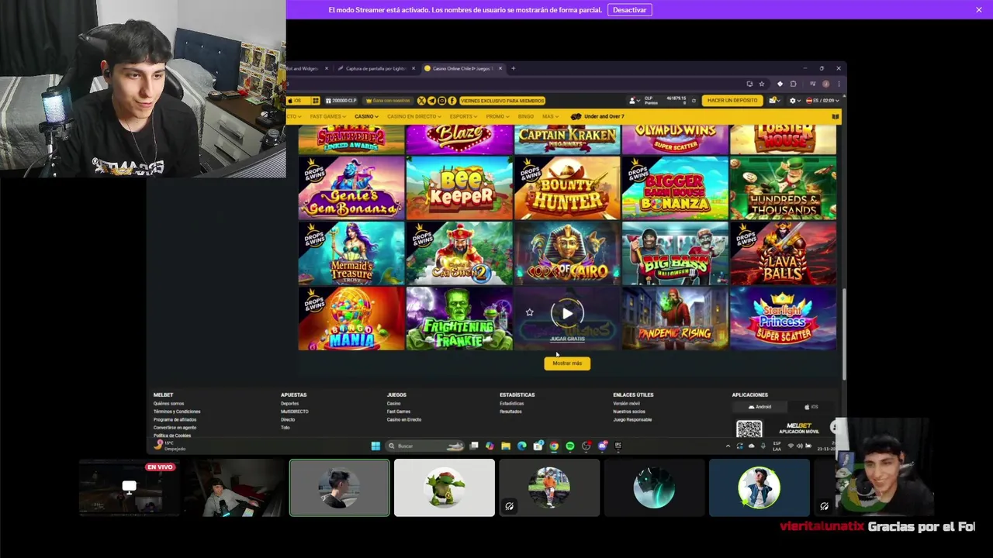The height and width of the screenshot is (558, 993).
Task: Bookmark this page with browser star icon
Action: pos(761,84)
